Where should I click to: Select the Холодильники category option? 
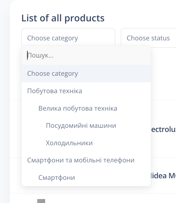(69, 143)
